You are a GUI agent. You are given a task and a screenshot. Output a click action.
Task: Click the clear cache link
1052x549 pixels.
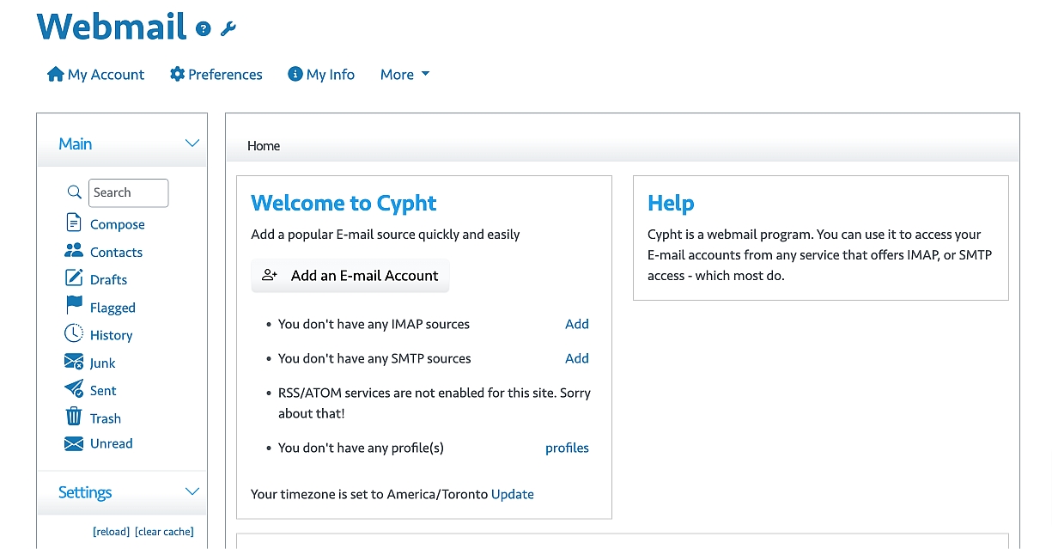(164, 532)
